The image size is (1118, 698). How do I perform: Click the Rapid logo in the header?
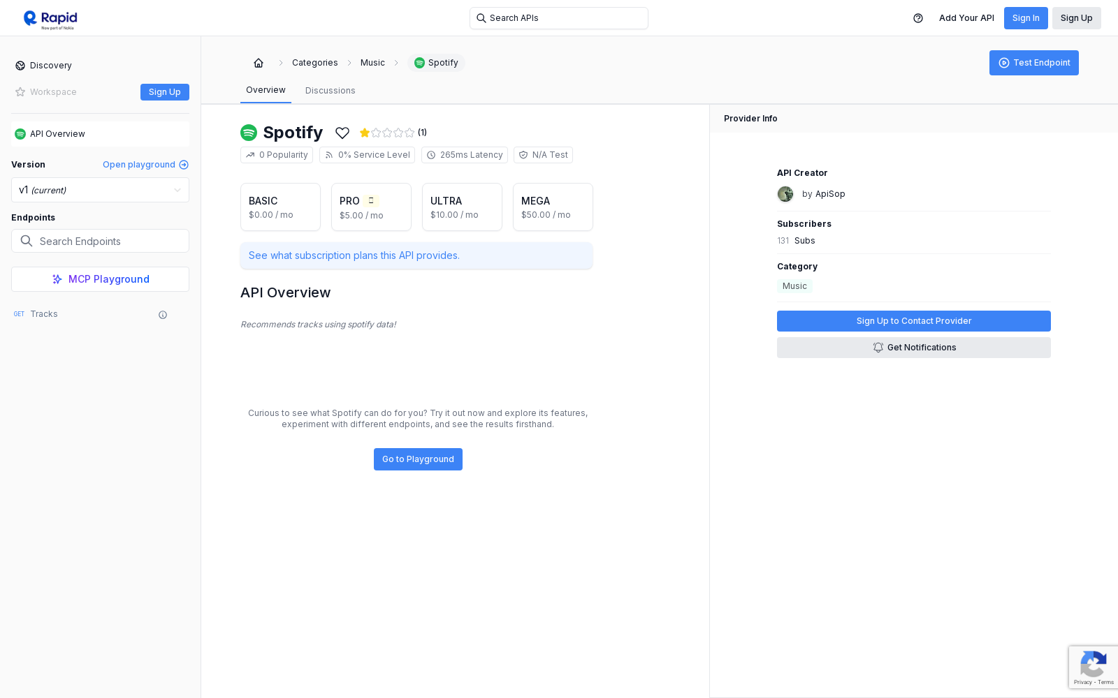(x=50, y=19)
